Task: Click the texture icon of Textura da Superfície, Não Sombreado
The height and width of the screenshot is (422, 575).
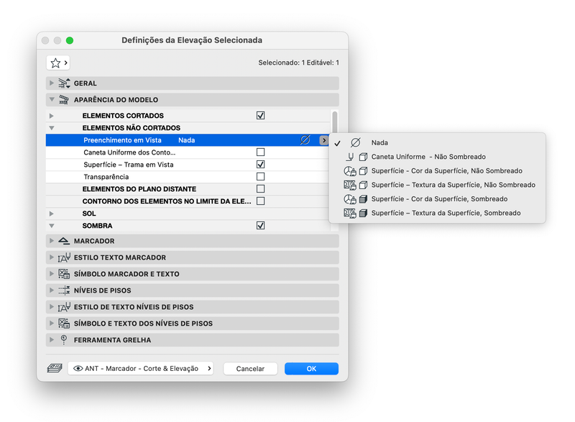Action: pyautogui.click(x=350, y=185)
